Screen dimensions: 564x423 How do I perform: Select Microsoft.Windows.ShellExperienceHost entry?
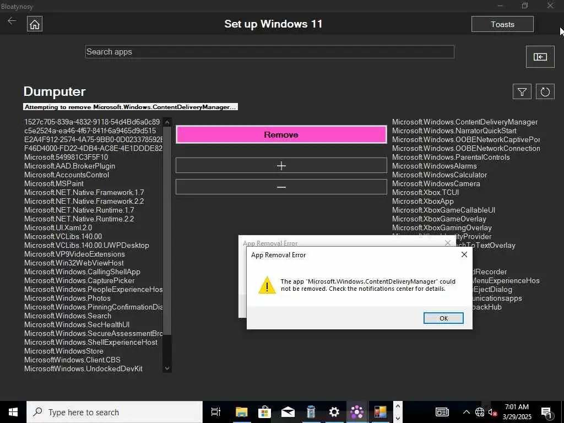[91, 342]
